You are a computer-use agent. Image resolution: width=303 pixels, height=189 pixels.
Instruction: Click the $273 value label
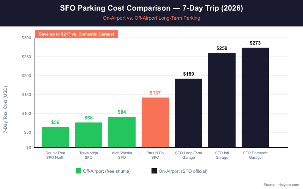point(255,43)
